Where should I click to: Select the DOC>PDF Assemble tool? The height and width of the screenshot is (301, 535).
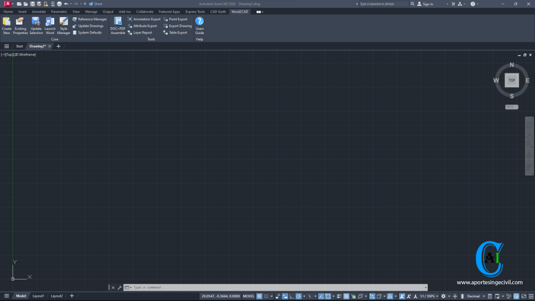click(x=118, y=24)
